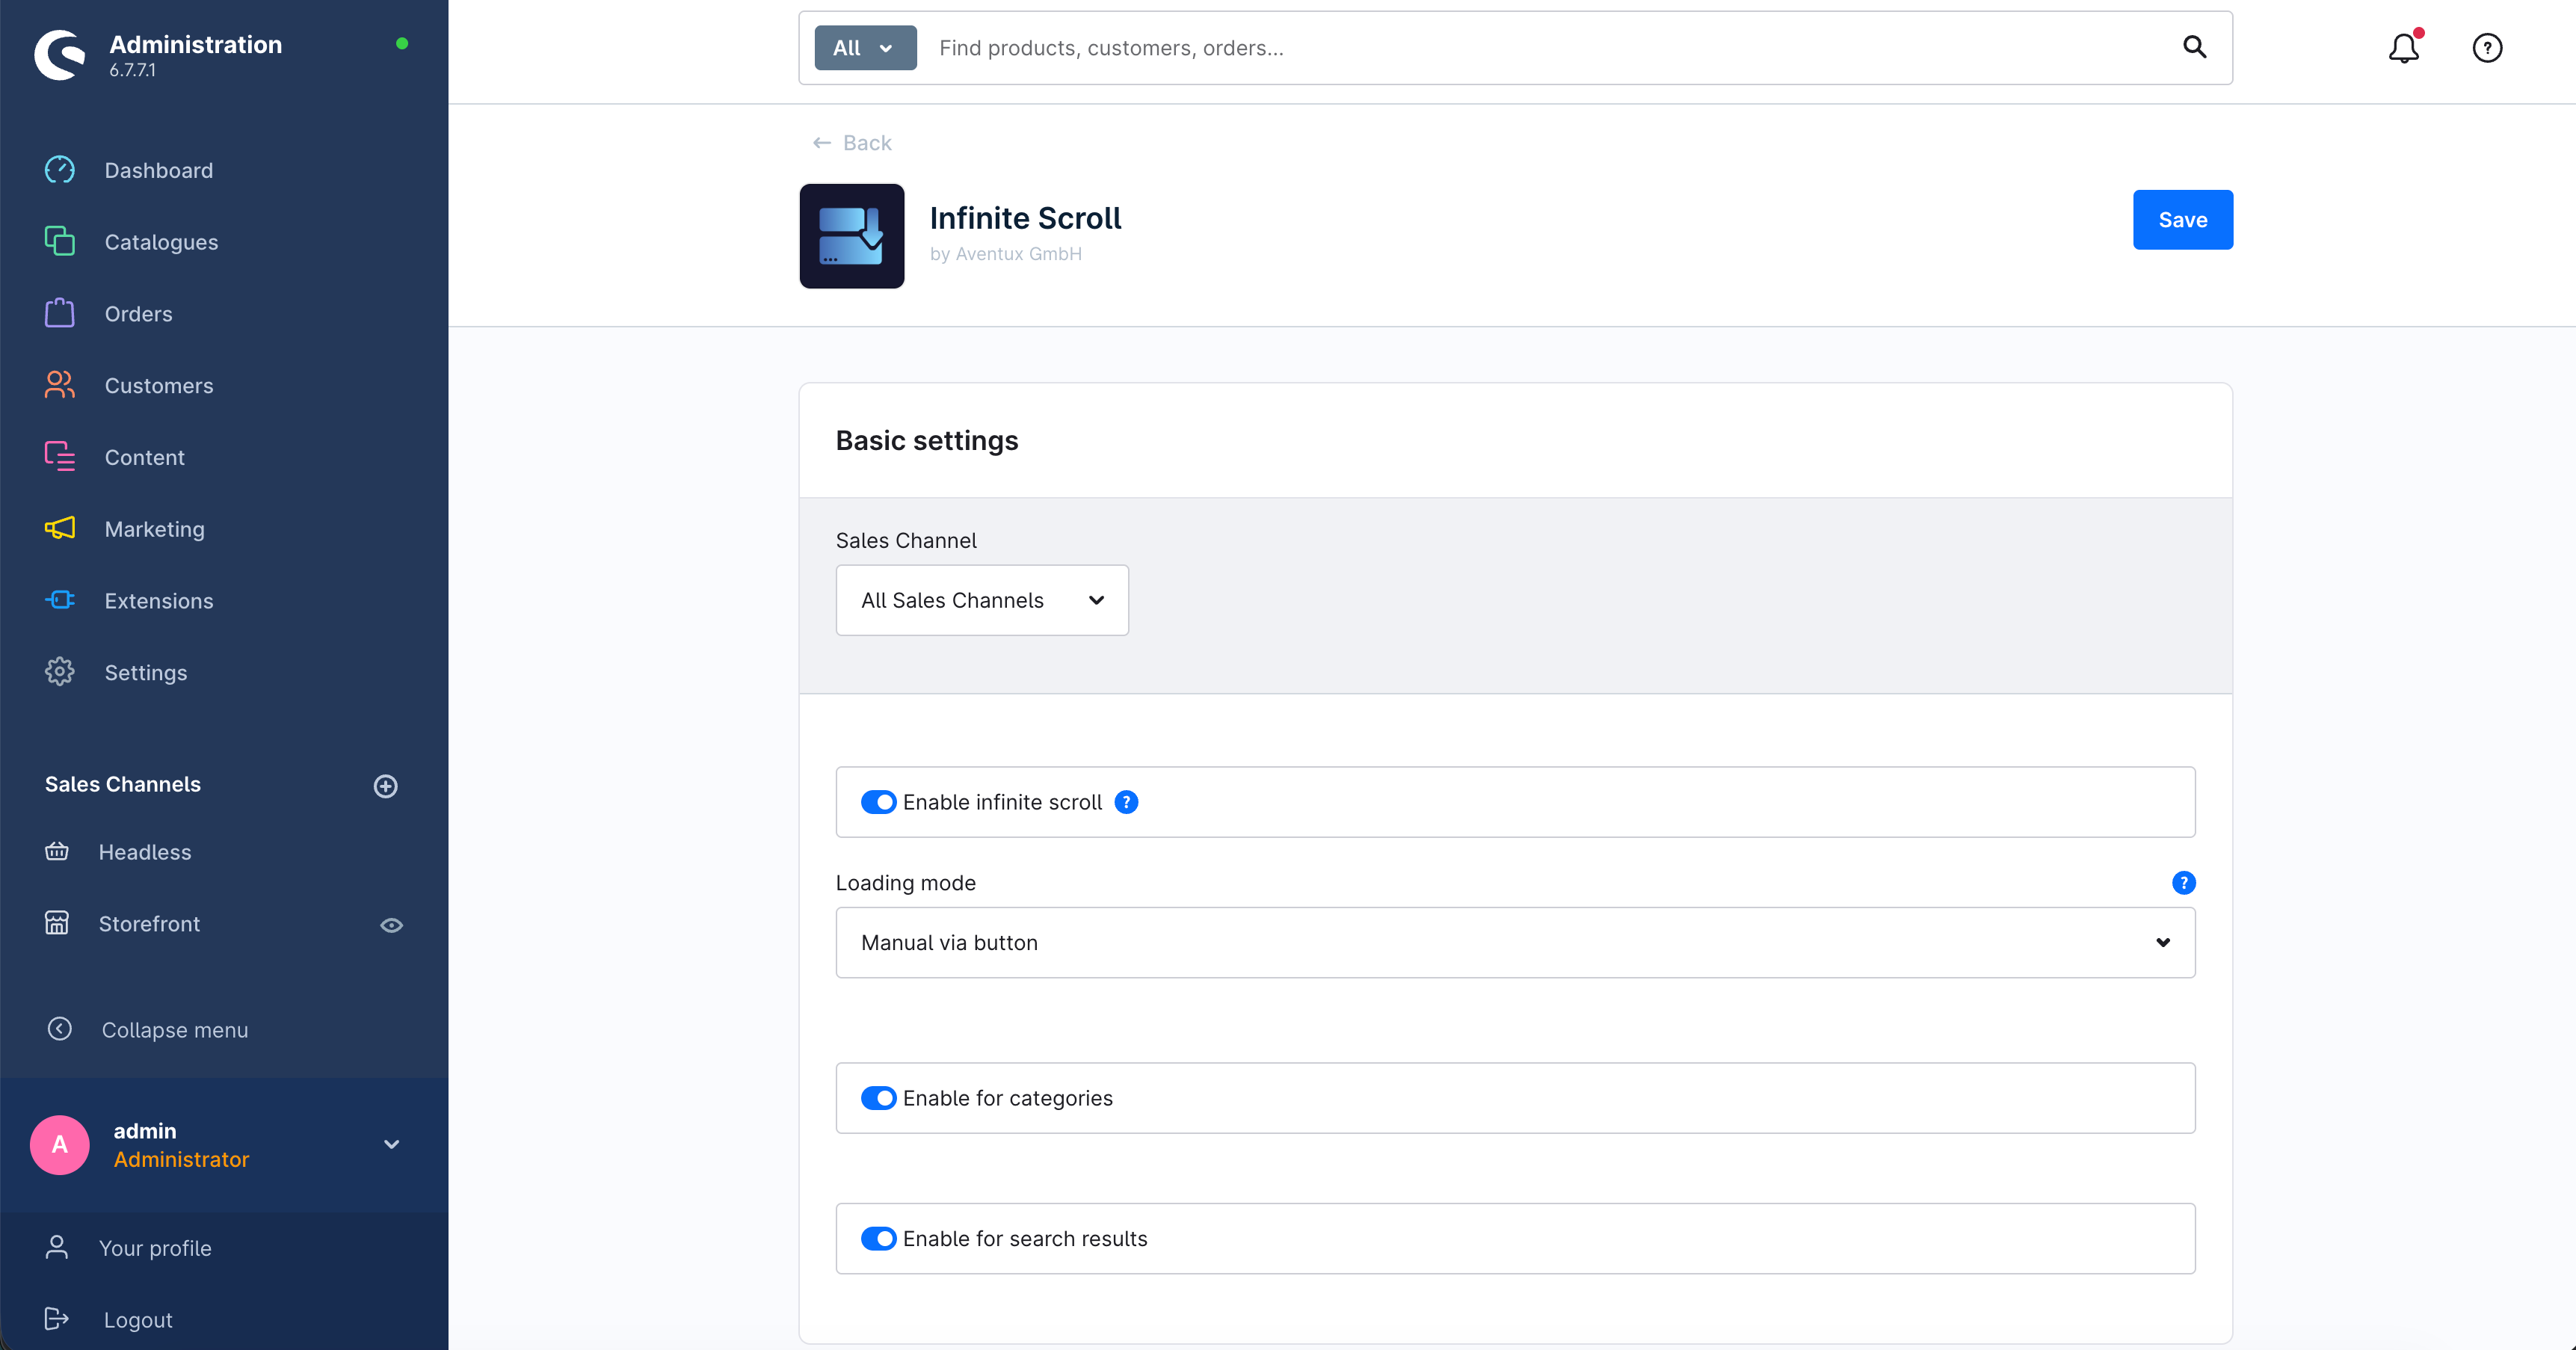The image size is (2576, 1350).
Task: Click the Infinite Scroll plugin logo
Action: [851, 236]
